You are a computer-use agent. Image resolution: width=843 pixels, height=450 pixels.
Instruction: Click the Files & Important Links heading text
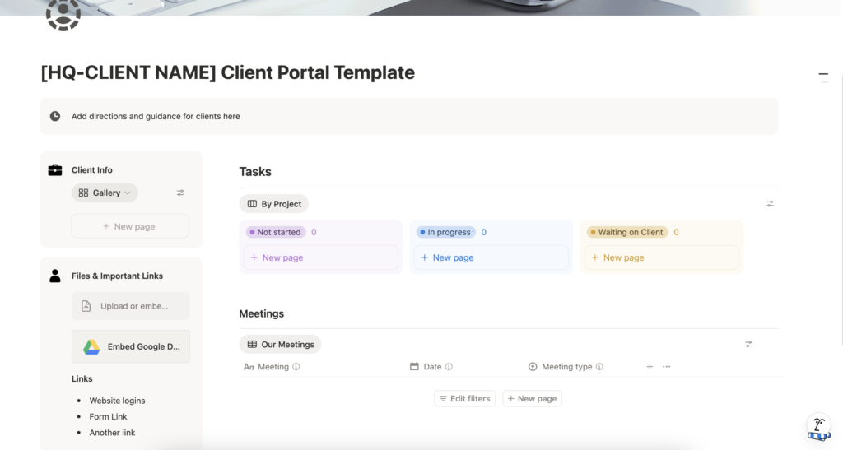117,276
